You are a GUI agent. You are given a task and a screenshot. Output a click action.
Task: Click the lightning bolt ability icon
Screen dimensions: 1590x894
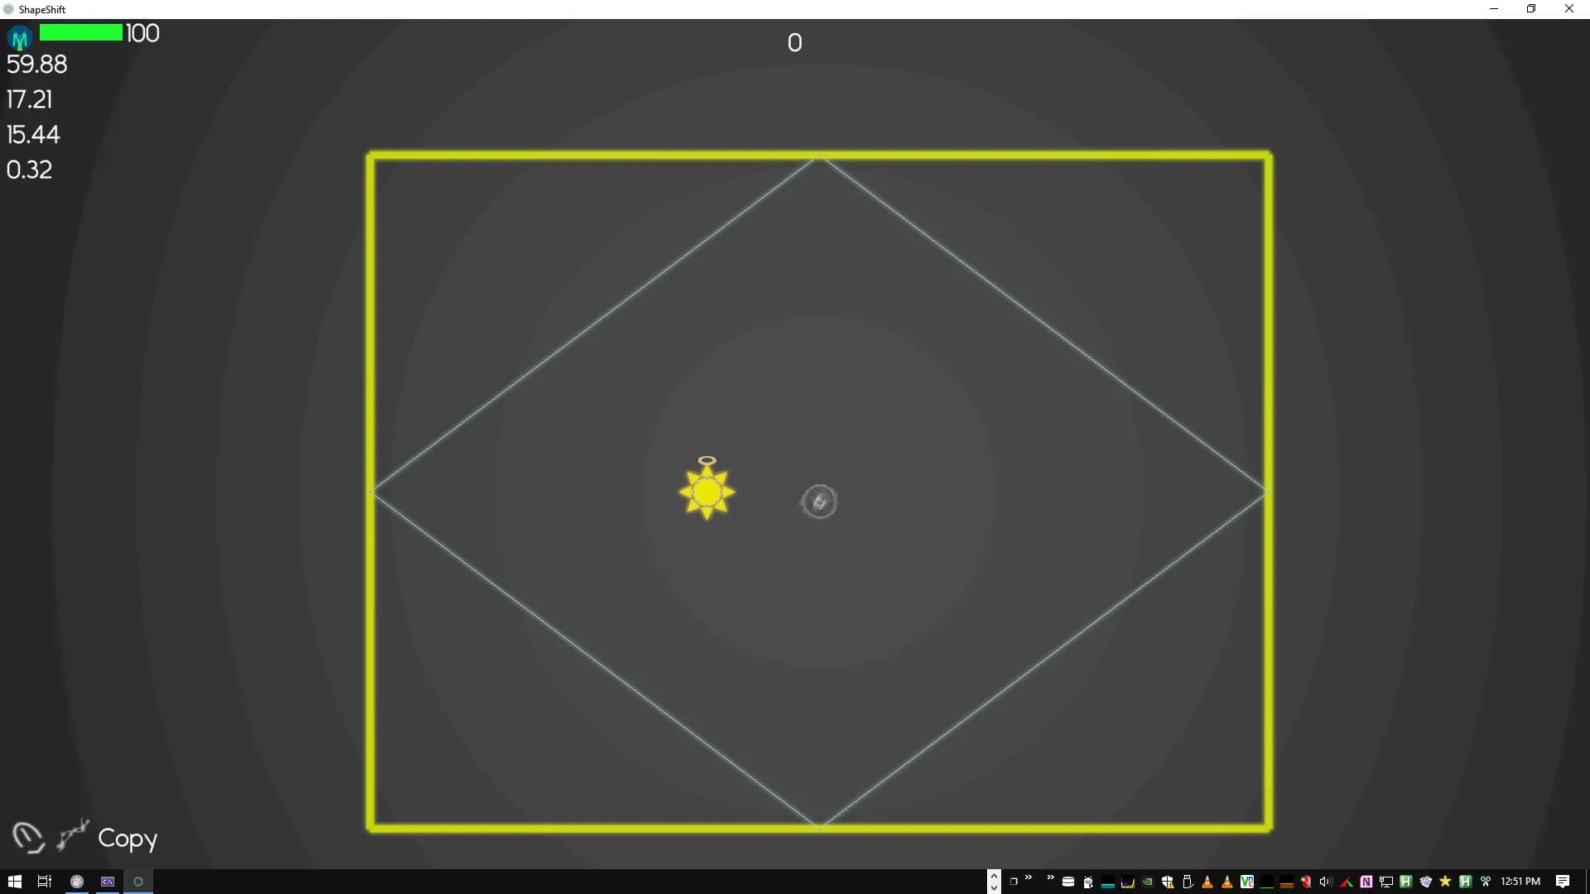point(73,834)
